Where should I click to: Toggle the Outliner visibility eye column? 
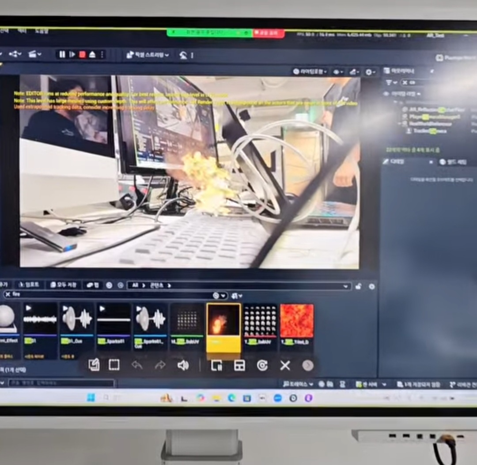point(386,94)
